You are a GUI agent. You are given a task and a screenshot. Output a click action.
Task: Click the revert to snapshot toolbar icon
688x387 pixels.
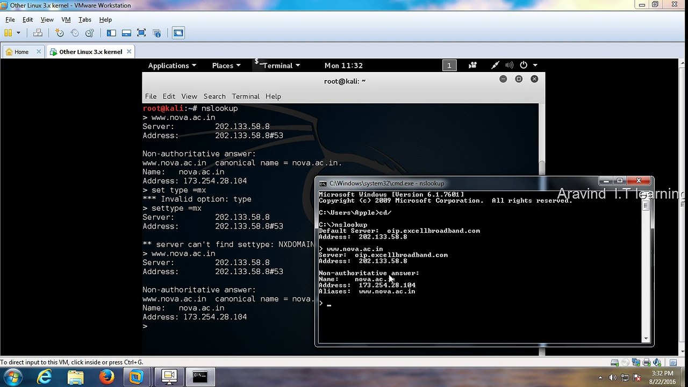coord(75,33)
